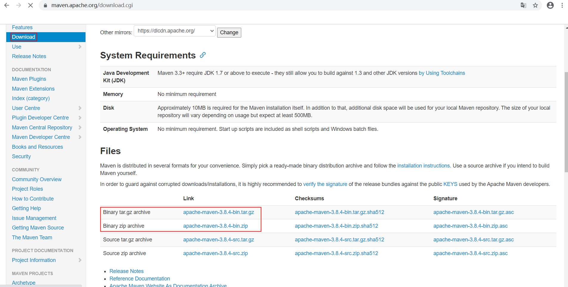Open the Security sidebar link

[21, 156]
